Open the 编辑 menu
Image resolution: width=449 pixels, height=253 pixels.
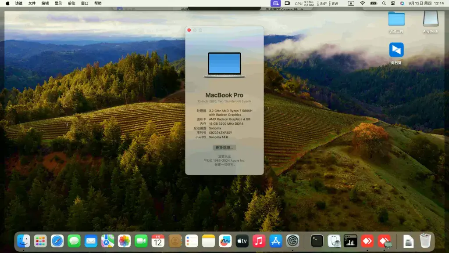coord(45,4)
